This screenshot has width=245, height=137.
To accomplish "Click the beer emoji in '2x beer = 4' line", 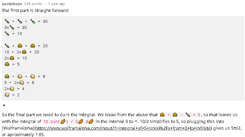I will click(x=12, y=89).
